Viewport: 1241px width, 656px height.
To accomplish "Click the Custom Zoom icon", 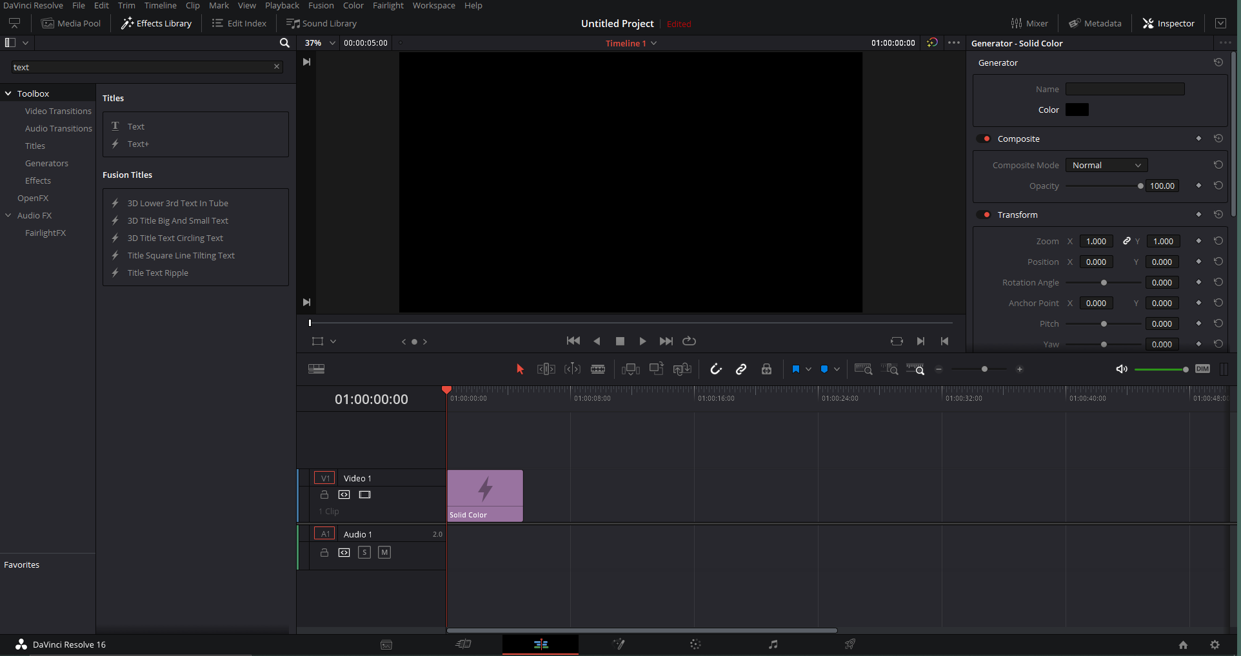I will coord(915,369).
